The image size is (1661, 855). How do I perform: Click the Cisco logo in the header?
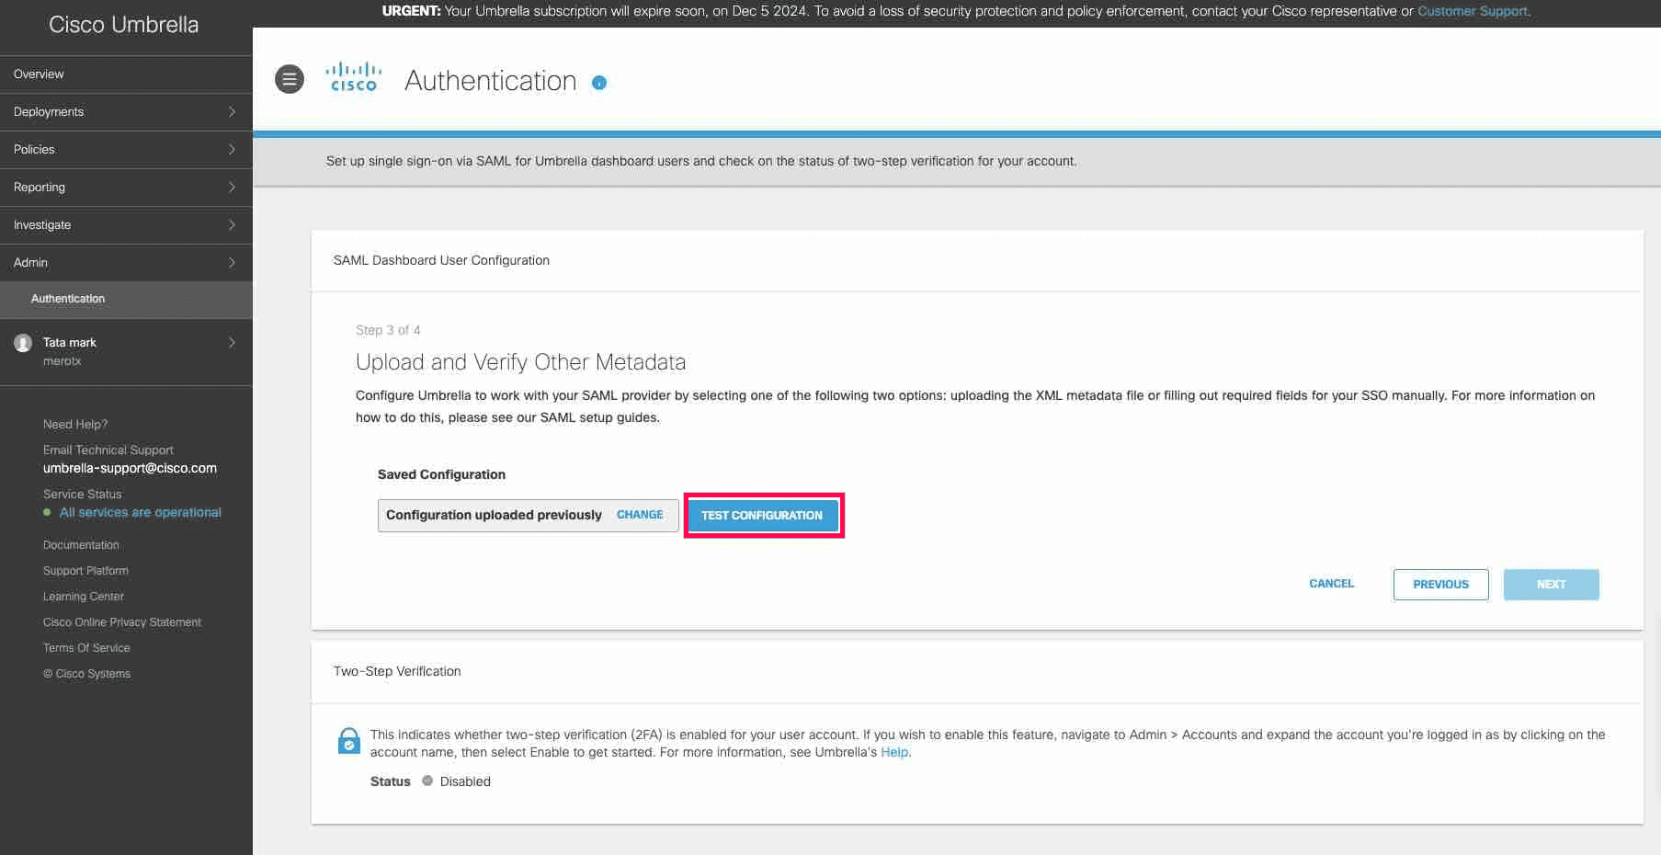coord(354,77)
